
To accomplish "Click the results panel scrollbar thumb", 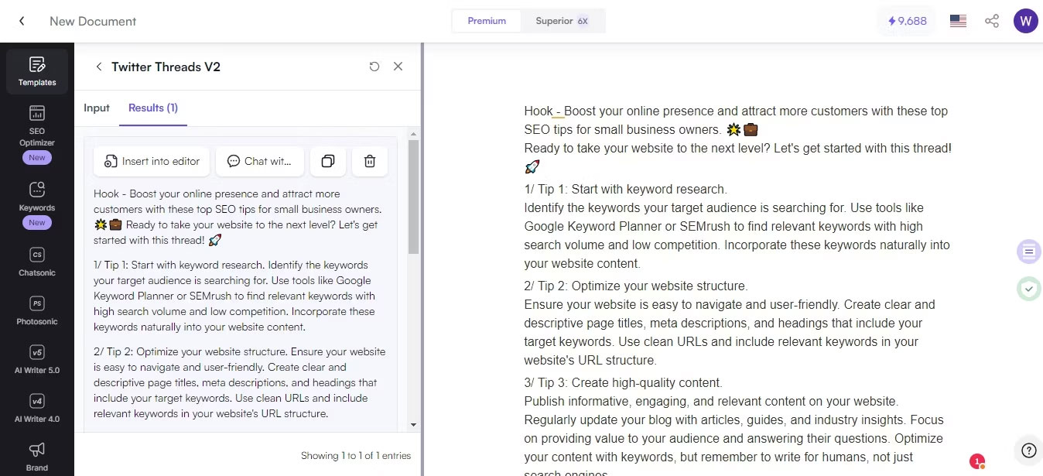I will click(x=413, y=197).
